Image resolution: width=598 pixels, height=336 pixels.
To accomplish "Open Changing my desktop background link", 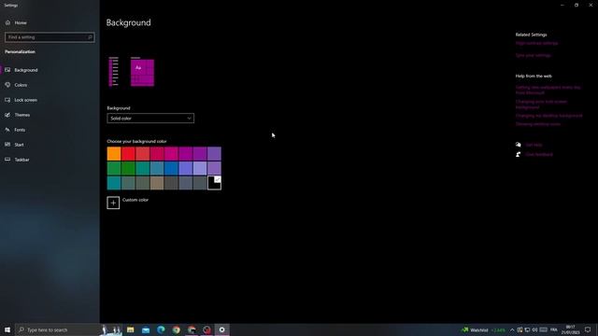I will click(x=548, y=116).
